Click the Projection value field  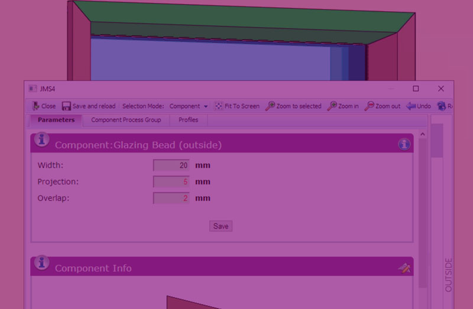171,182
